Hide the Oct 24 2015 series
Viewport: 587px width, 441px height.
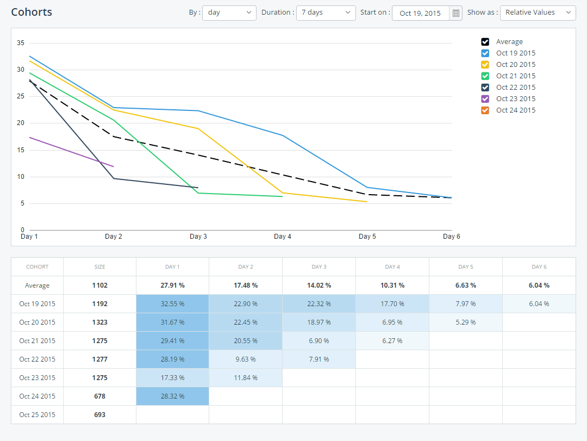pos(484,110)
